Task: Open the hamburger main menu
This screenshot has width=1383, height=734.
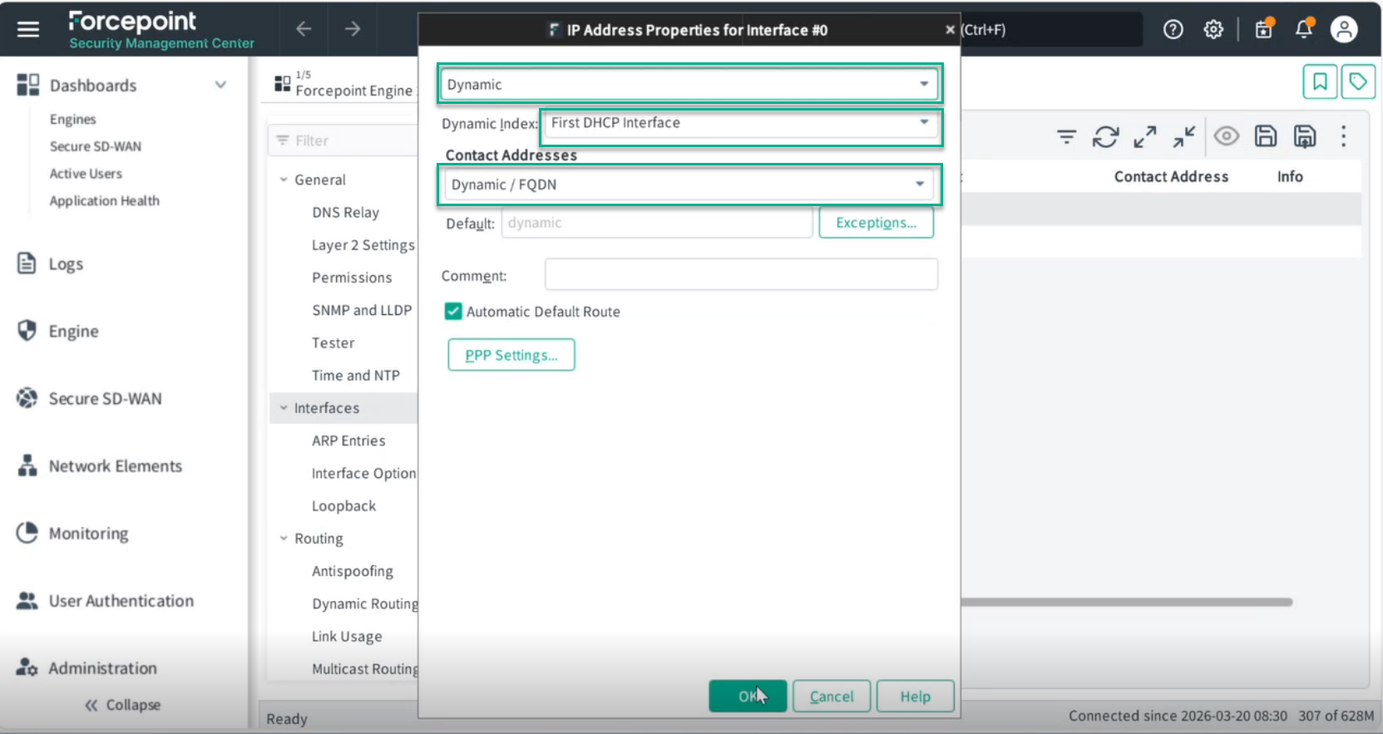Action: click(28, 30)
